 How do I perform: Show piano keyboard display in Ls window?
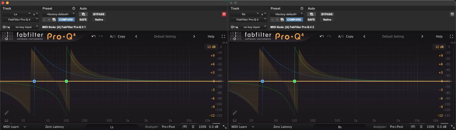pos(7,120)
